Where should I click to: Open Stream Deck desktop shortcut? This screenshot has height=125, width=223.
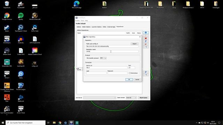pos(7,51)
